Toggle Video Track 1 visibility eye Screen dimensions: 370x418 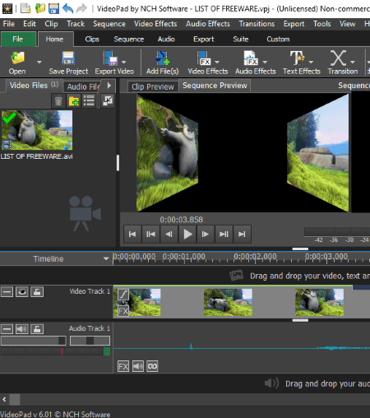[x=22, y=291]
